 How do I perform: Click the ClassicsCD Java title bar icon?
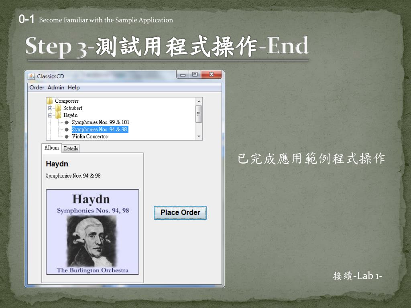[31, 77]
